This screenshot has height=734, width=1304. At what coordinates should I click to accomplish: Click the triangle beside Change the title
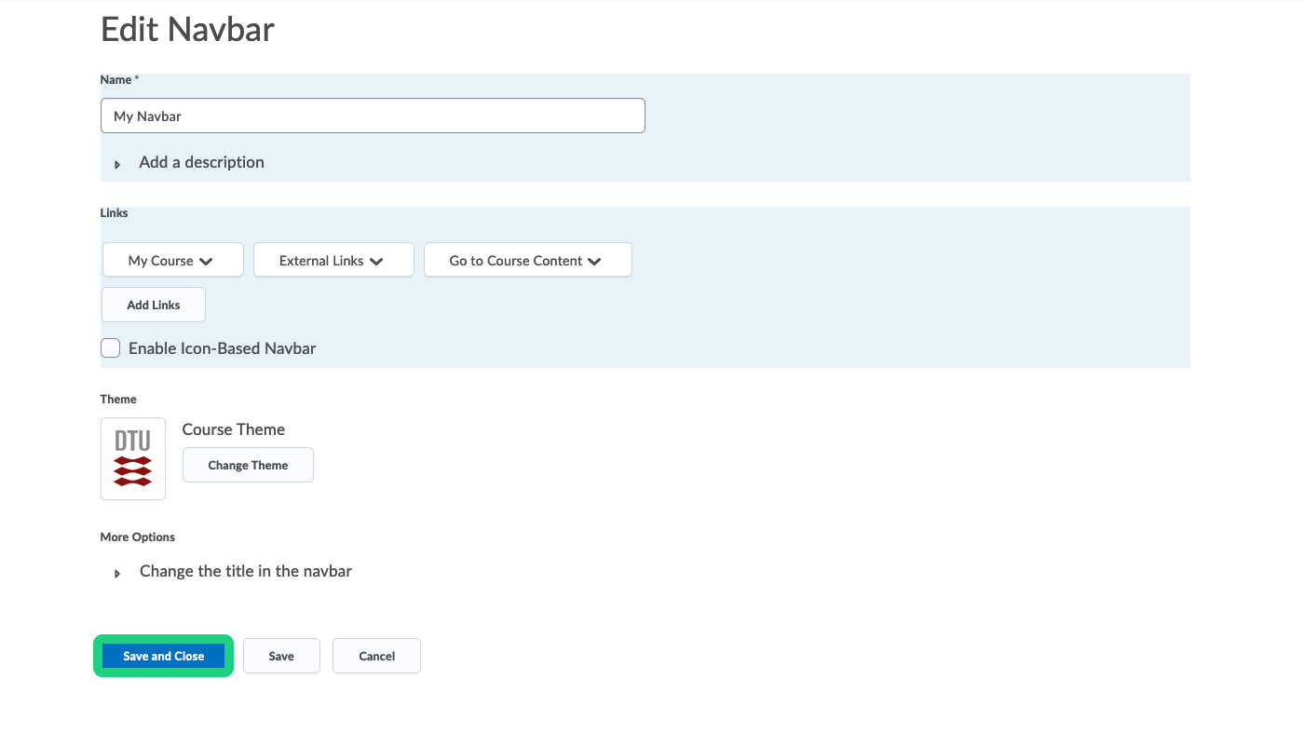[117, 573]
